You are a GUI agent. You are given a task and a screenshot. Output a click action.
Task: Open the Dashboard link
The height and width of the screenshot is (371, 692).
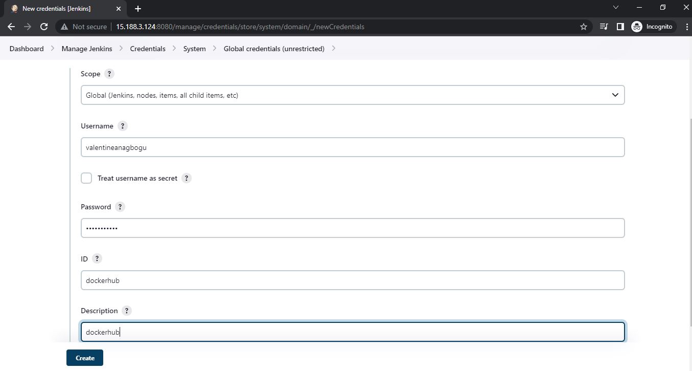click(x=26, y=49)
